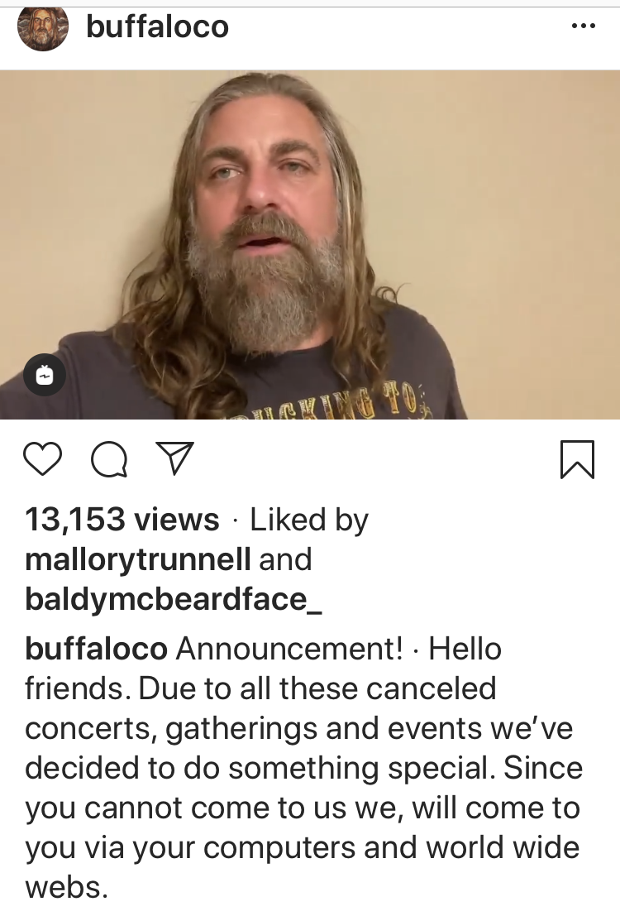Like the post with the heart icon
Screen dimensions: 620x916
(43, 458)
